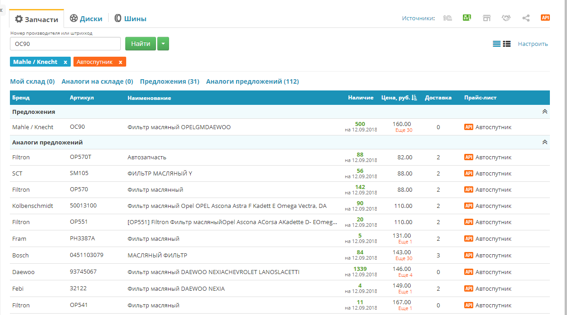Click the green Найти button
The image size is (567, 315).
pos(141,44)
